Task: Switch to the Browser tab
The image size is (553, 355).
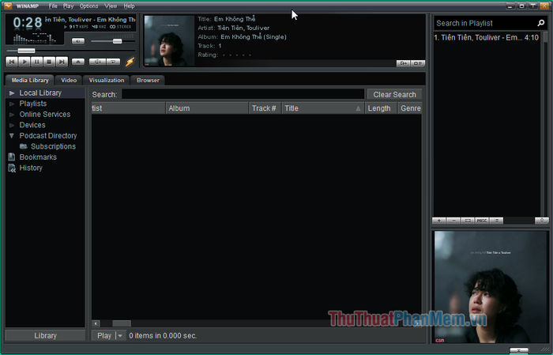Action: pos(148,80)
